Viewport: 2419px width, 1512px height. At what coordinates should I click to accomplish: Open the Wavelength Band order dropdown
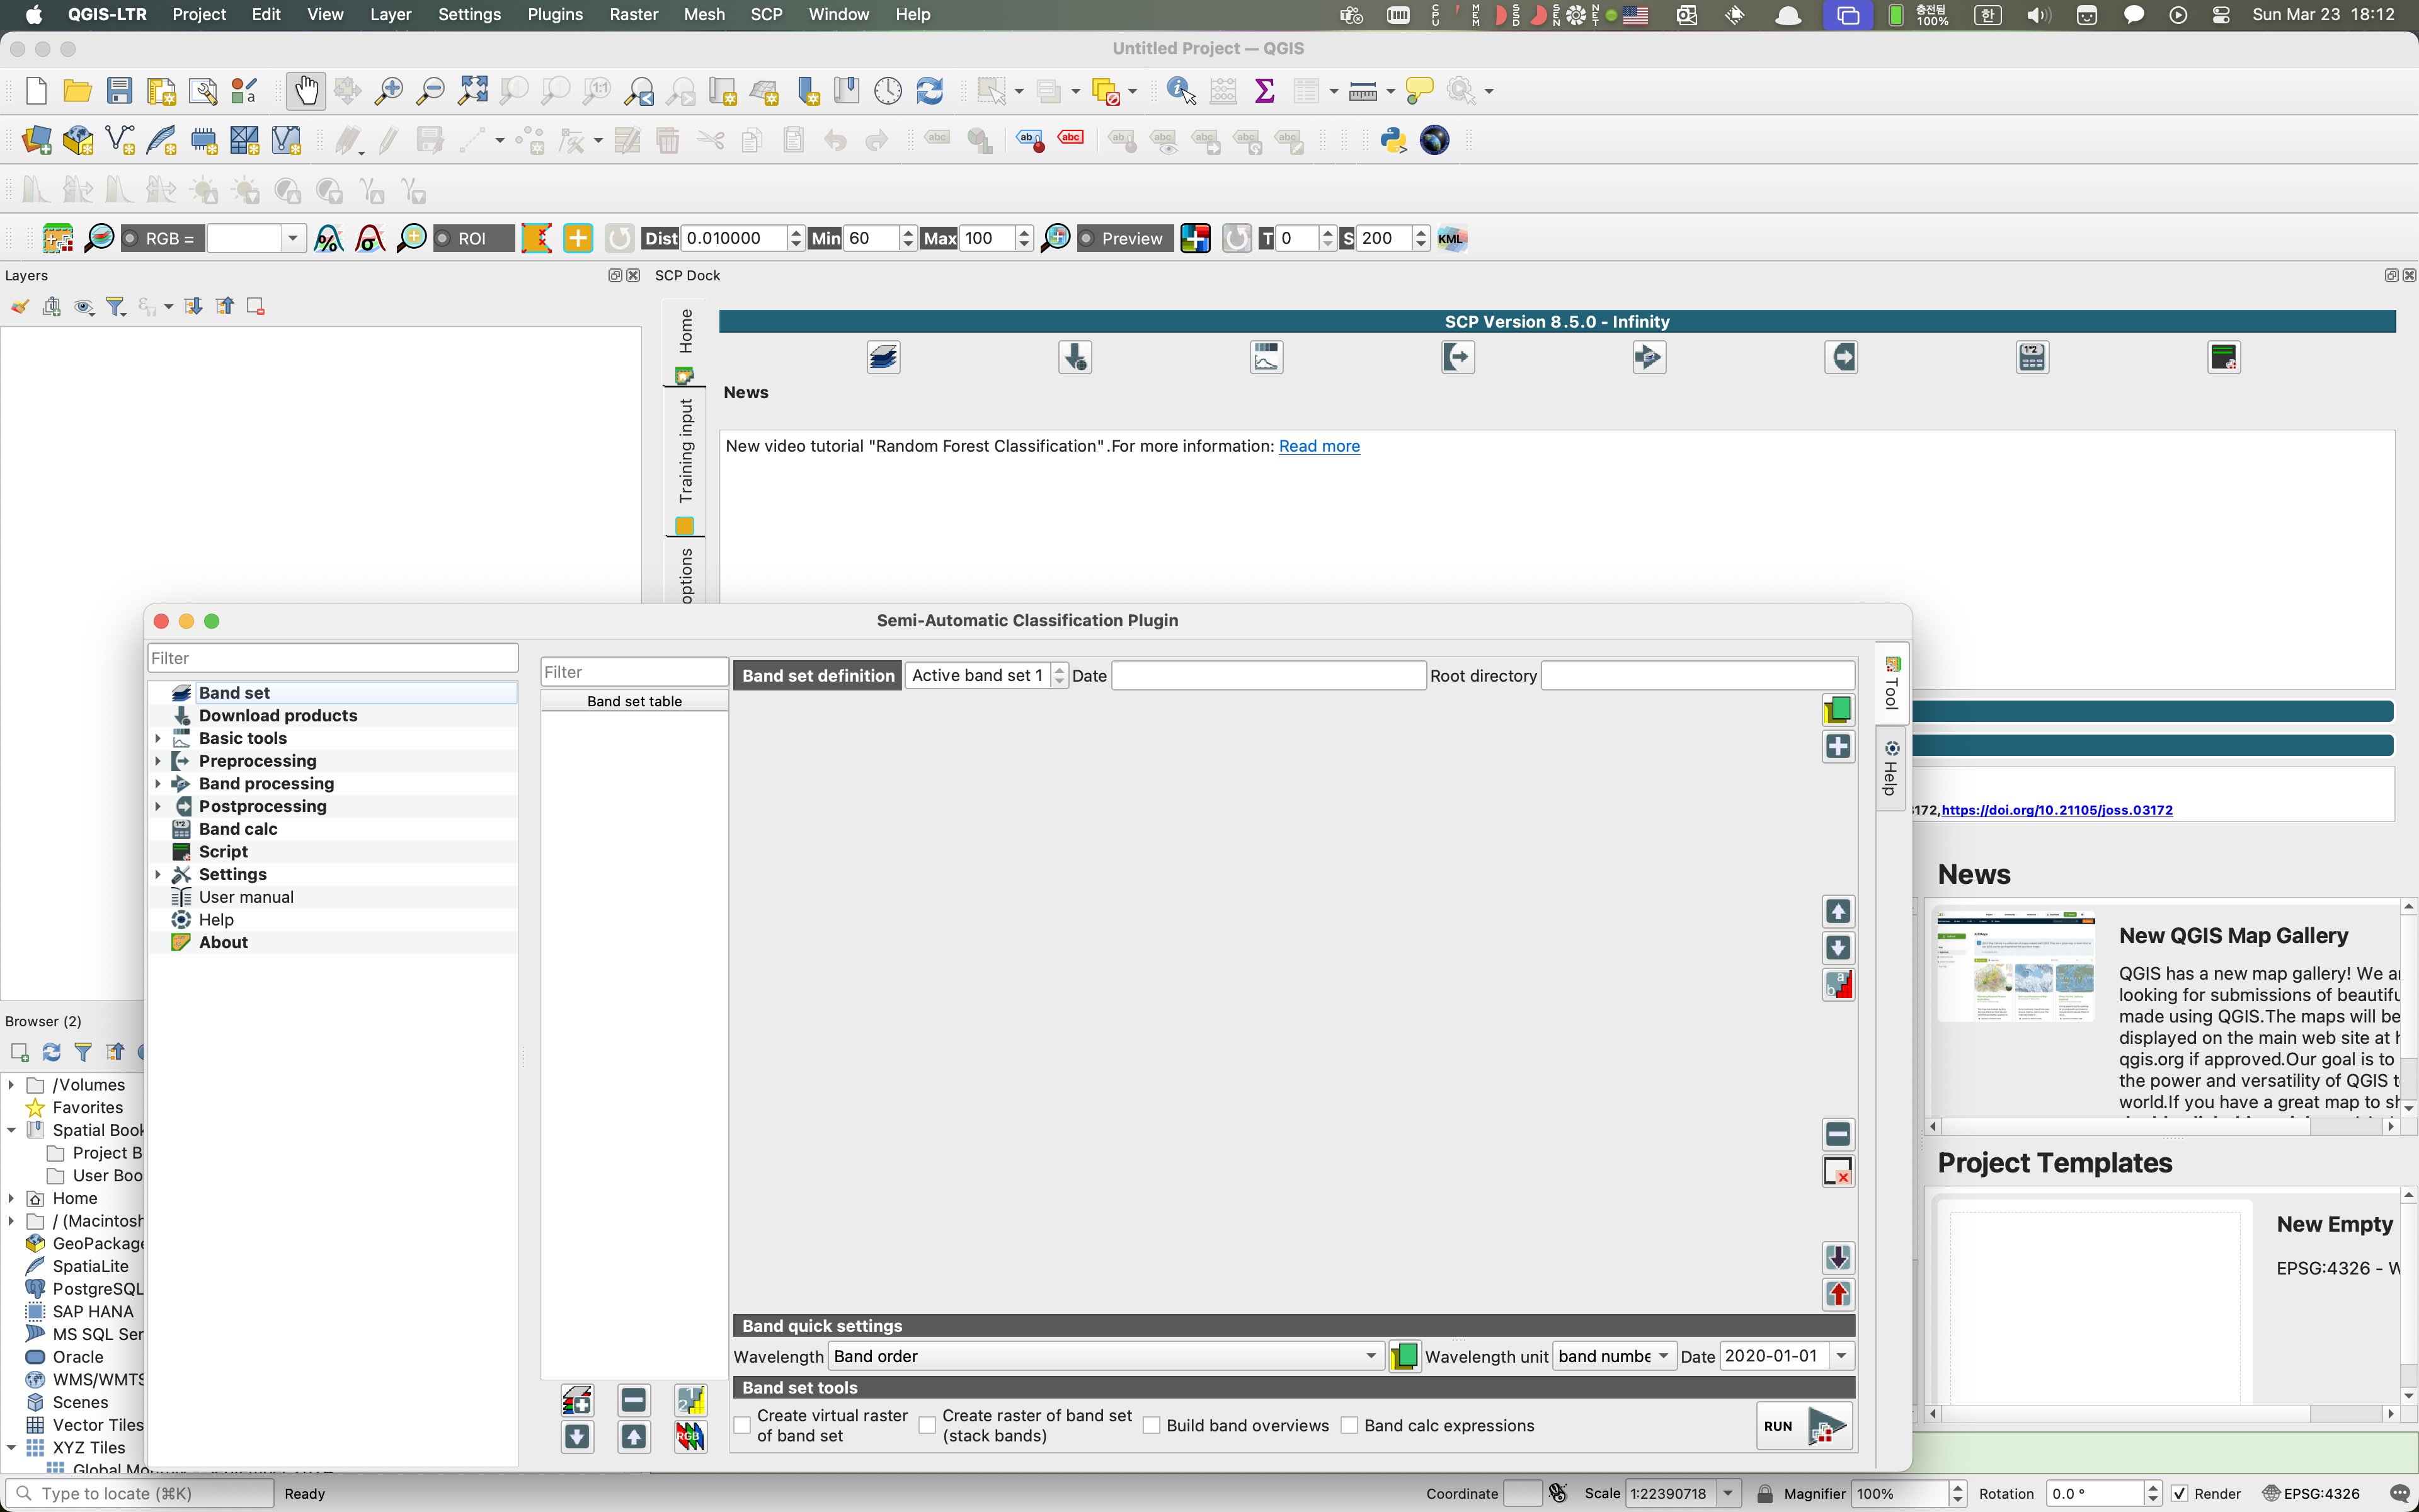tap(1107, 1357)
